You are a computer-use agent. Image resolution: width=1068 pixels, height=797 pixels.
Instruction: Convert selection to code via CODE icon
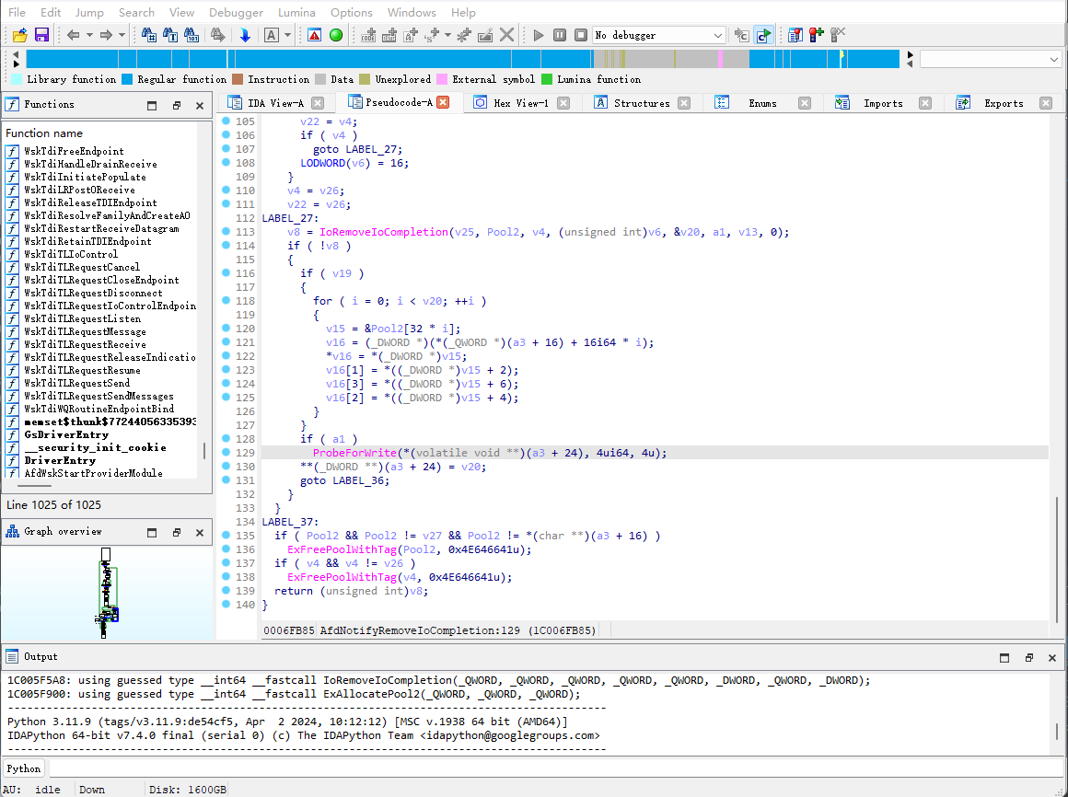click(x=369, y=35)
